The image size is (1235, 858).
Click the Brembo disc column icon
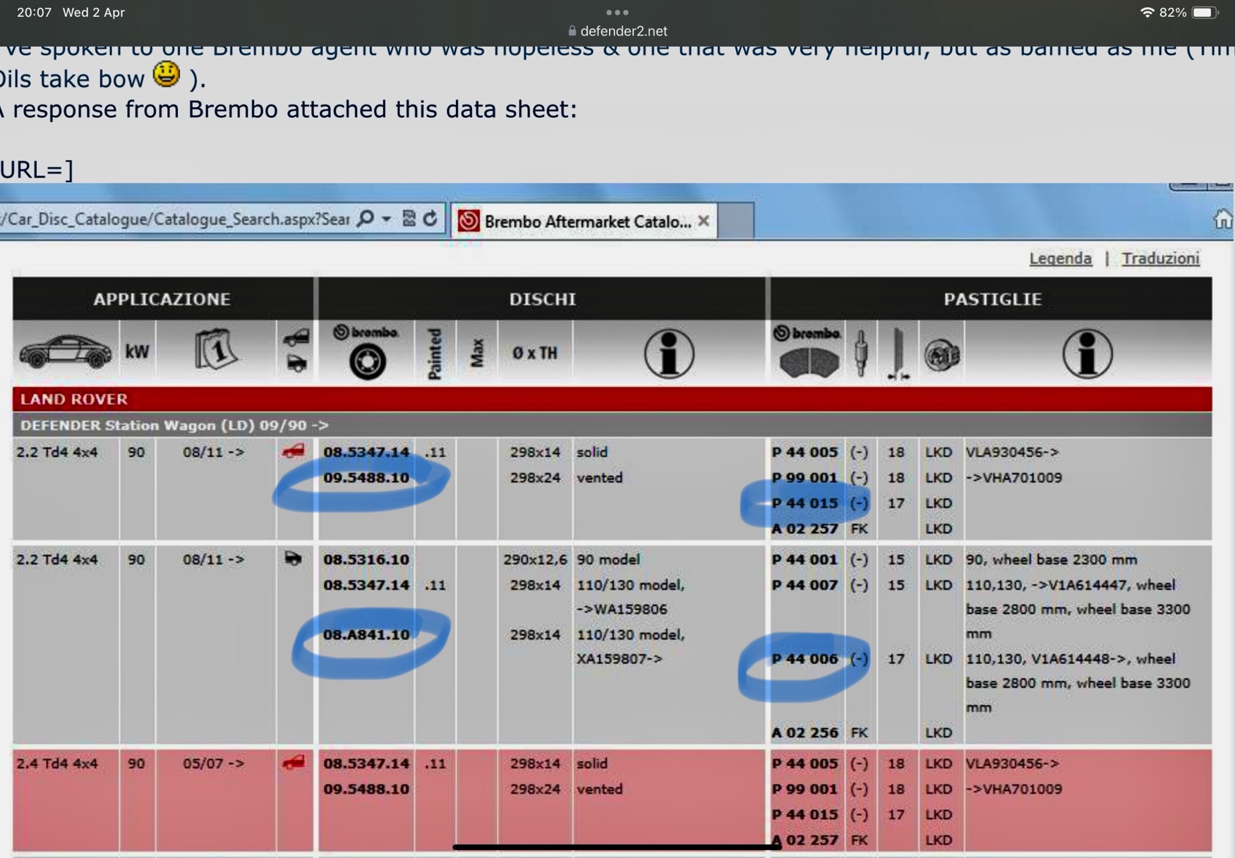pyautogui.click(x=366, y=351)
